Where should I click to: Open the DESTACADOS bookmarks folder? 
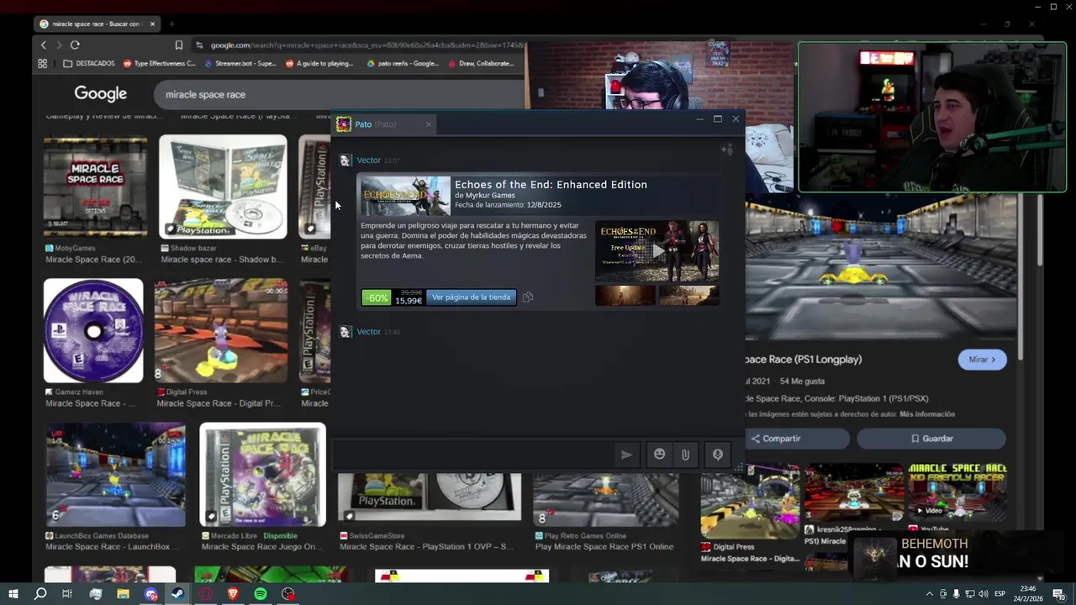89,63
